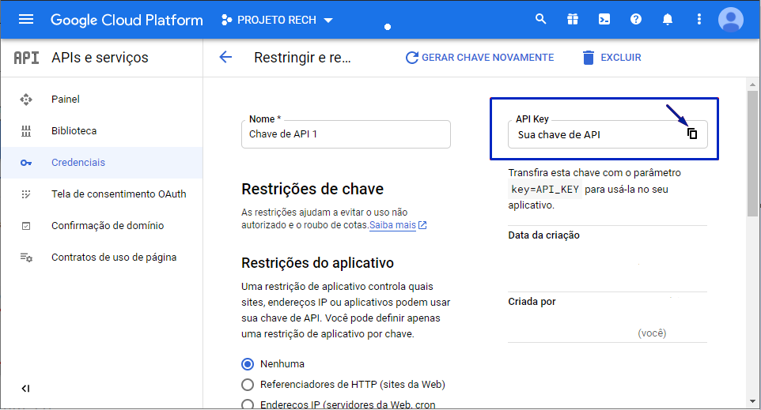Click the Criada por label
761x410 pixels.
pyautogui.click(x=532, y=302)
